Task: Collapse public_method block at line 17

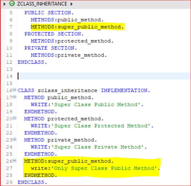Action: point(14,97)
